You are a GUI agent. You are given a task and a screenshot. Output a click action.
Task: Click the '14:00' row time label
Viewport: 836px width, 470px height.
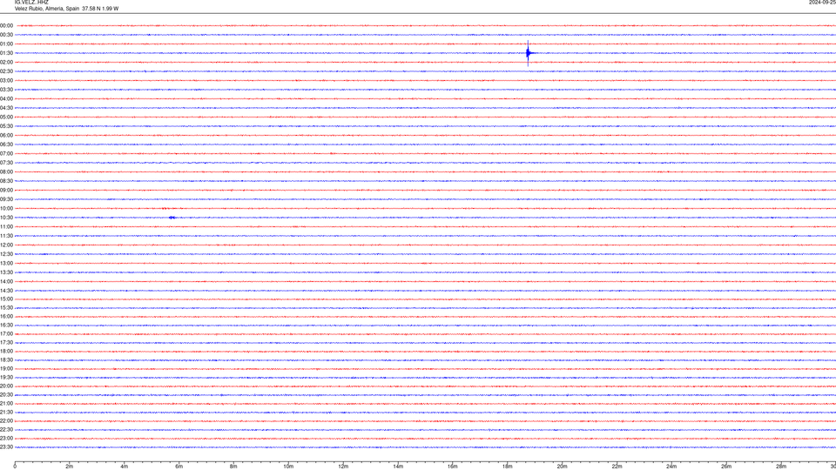point(6,282)
